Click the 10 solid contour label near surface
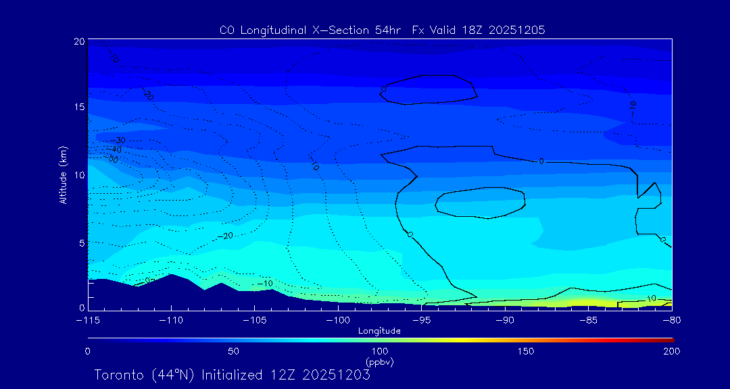 [651, 299]
